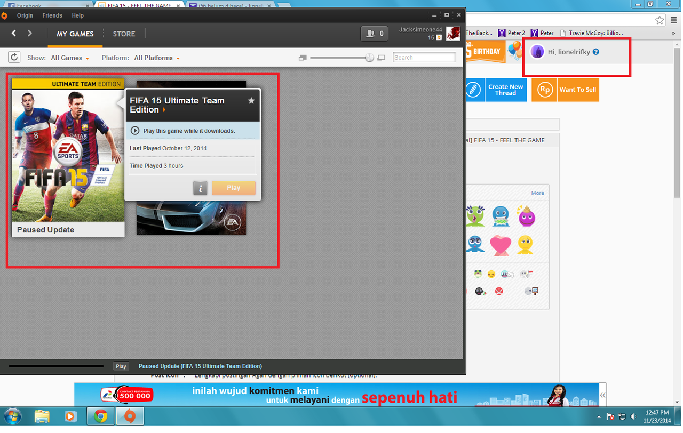Viewport: 683px width, 433px height.
Task: Select the sad yellow emoticon
Action: pyautogui.click(x=526, y=244)
